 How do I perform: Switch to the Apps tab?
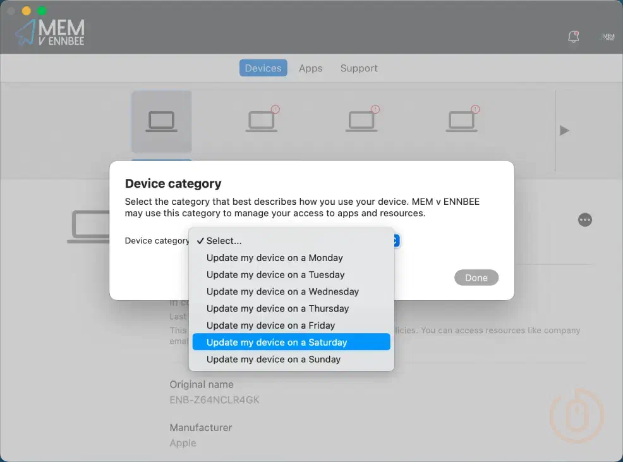[310, 68]
